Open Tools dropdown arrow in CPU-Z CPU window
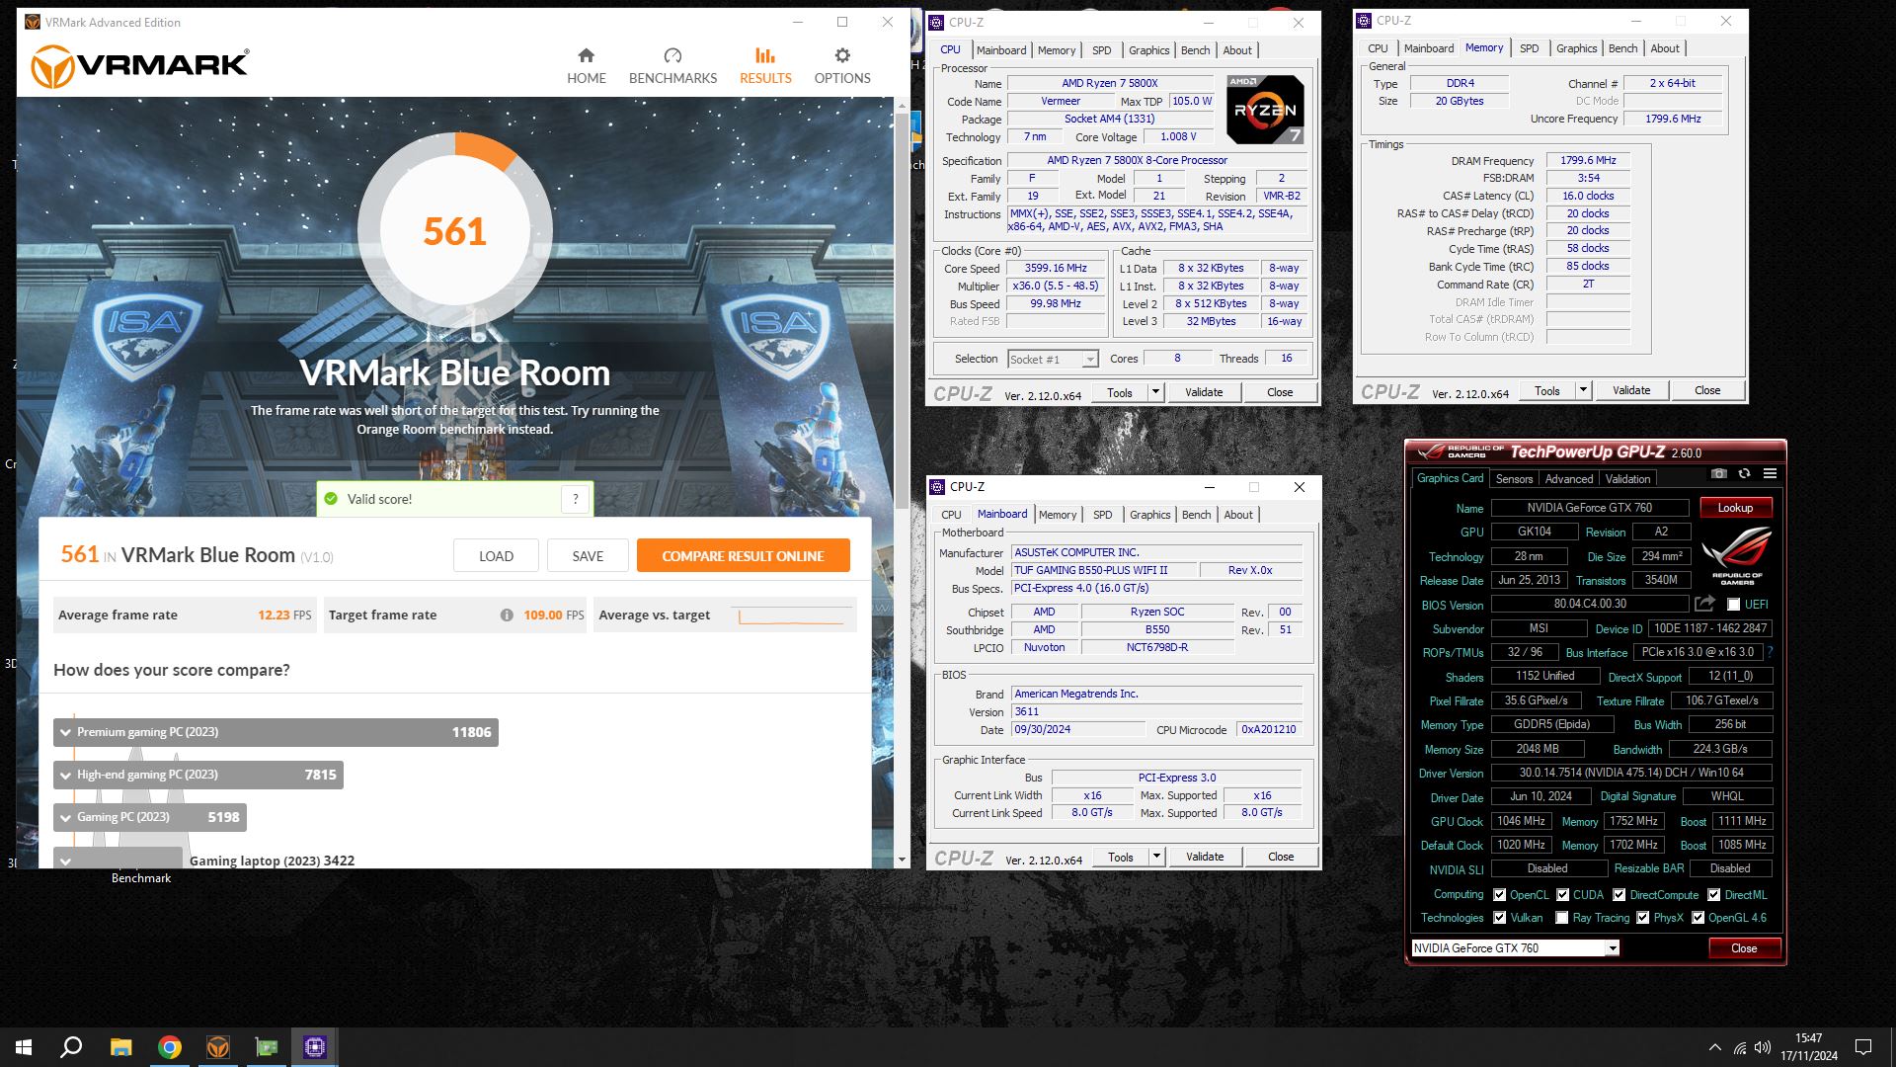 click(x=1155, y=392)
